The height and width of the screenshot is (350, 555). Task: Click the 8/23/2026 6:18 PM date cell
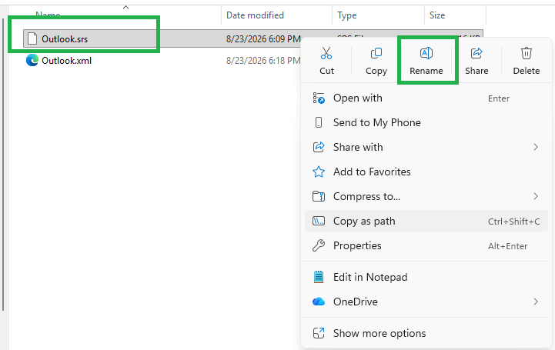pyautogui.click(x=263, y=61)
